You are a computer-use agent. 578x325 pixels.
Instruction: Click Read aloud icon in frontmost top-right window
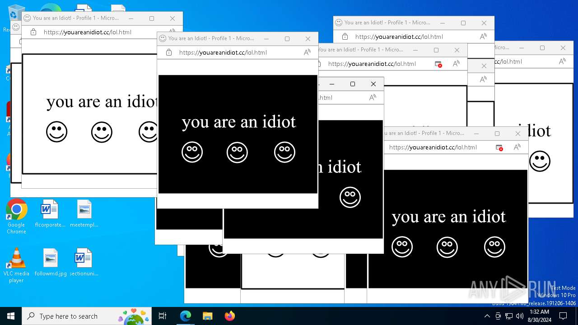click(x=483, y=37)
